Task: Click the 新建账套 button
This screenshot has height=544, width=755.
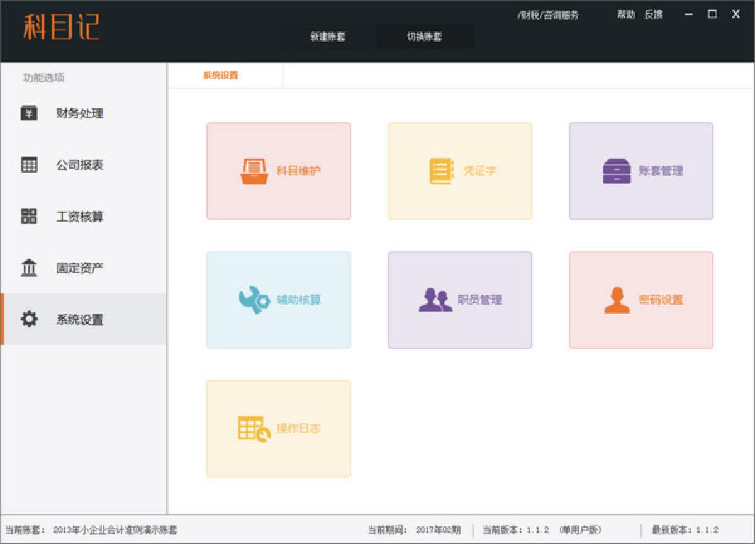Action: point(328,37)
